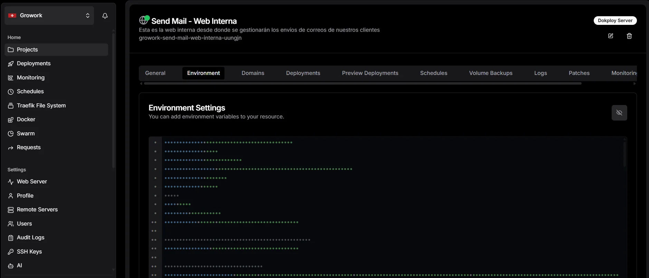The width and height of the screenshot is (649, 278).
Task: Open the Deployments tab
Action: point(303,73)
